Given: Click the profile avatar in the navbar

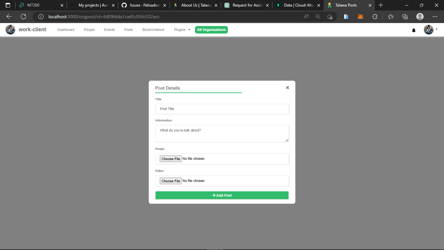Looking at the screenshot, I should (x=428, y=29).
